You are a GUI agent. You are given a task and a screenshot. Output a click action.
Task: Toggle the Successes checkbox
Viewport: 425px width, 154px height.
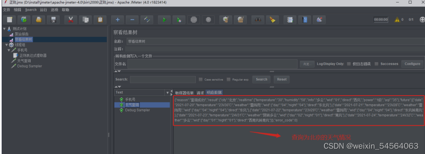(376, 64)
